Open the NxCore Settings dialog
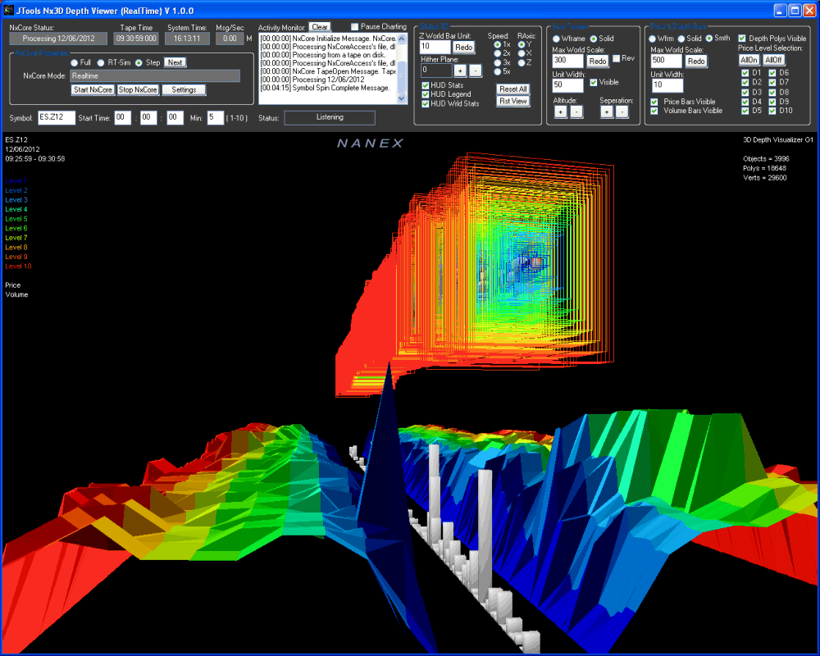820x656 pixels. point(184,89)
